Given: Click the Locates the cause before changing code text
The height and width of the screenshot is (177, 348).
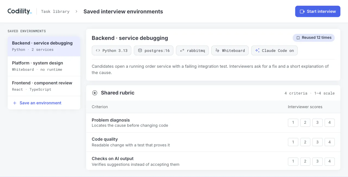Looking at the screenshot, I should [x=130, y=126].
